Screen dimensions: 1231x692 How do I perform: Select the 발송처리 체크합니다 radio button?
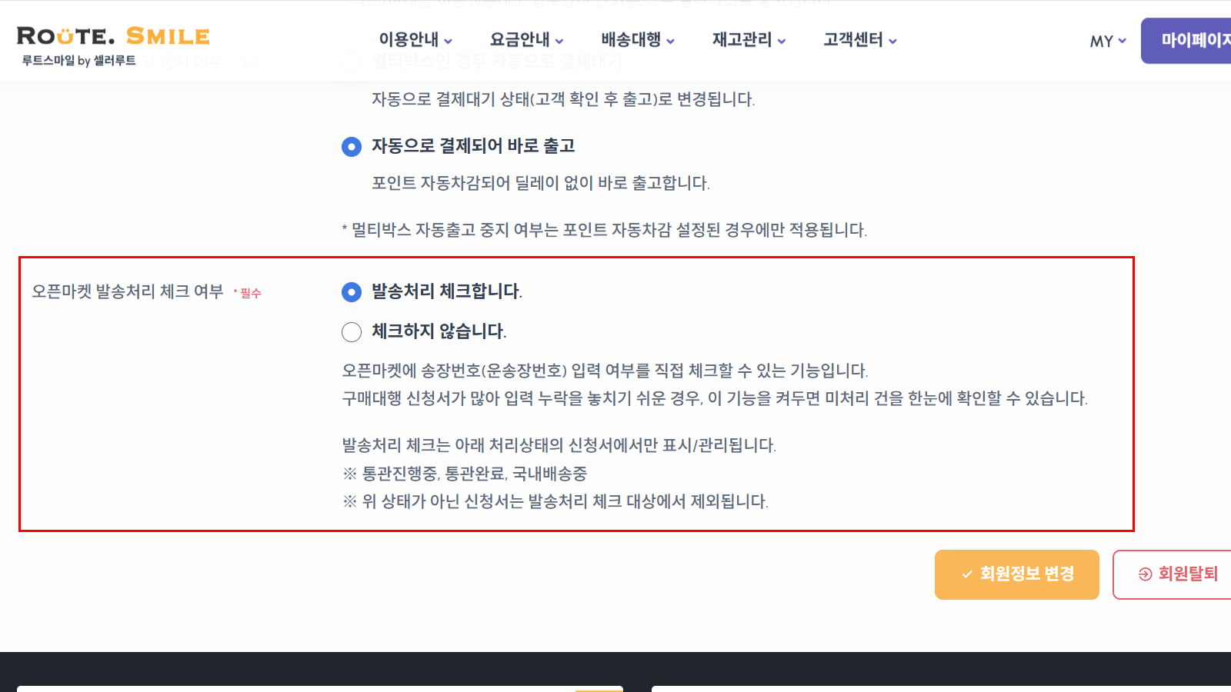(351, 291)
